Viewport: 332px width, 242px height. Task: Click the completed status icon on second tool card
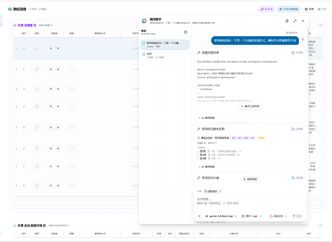click(x=293, y=129)
